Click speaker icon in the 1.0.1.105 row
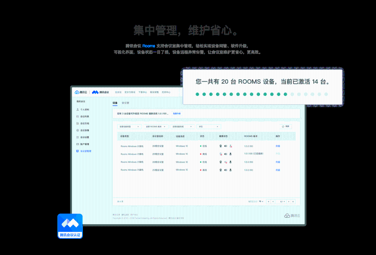Screen dimensions: 376x255 (226, 154)
